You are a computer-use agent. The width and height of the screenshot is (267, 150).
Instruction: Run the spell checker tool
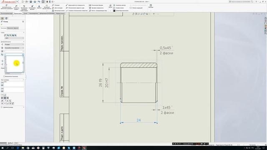[x=24, y=7]
